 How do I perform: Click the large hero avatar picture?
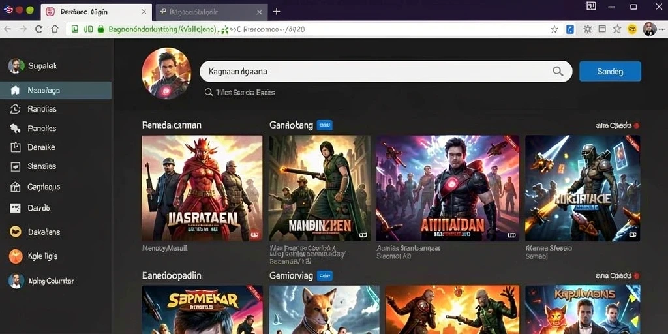tap(166, 73)
